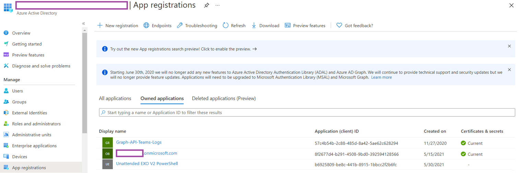The image size is (527, 173).
Task: Dismiss the ADAL deprecation notice banner
Action: coord(509,70)
